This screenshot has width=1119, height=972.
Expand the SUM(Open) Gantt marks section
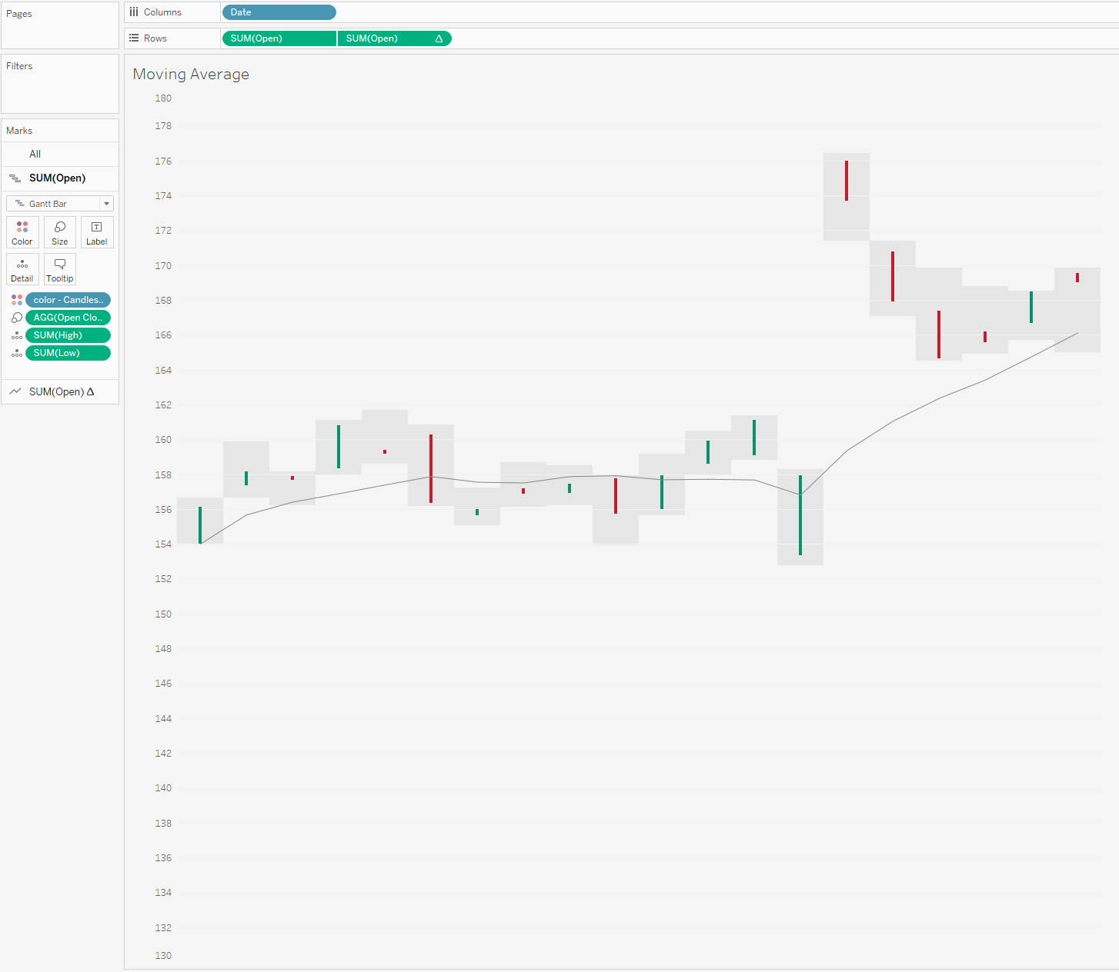[57, 178]
